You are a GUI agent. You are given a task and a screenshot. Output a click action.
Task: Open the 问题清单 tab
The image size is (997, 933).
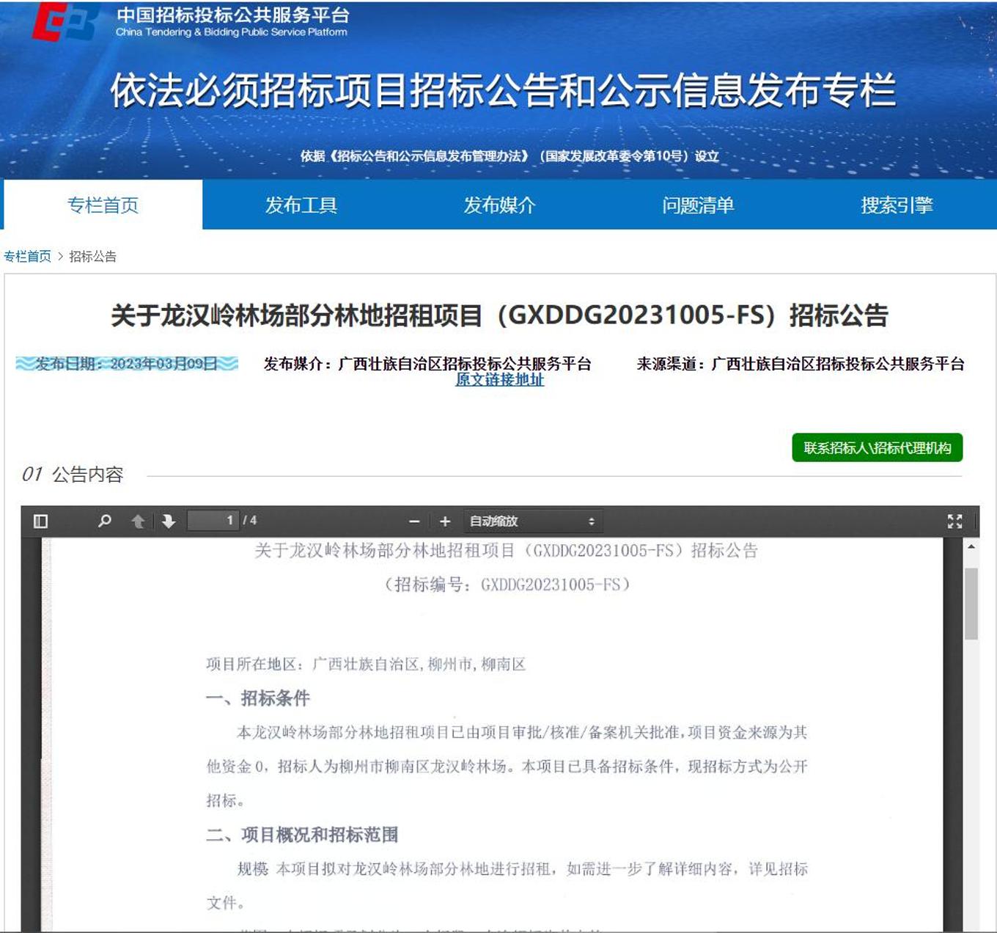[x=698, y=205]
